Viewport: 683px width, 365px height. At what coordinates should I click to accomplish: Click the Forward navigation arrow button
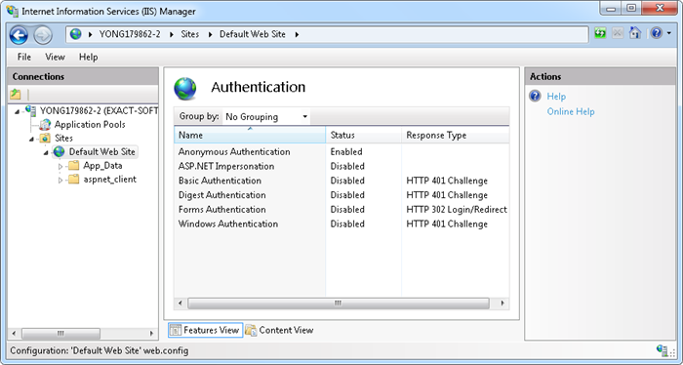[x=43, y=35]
